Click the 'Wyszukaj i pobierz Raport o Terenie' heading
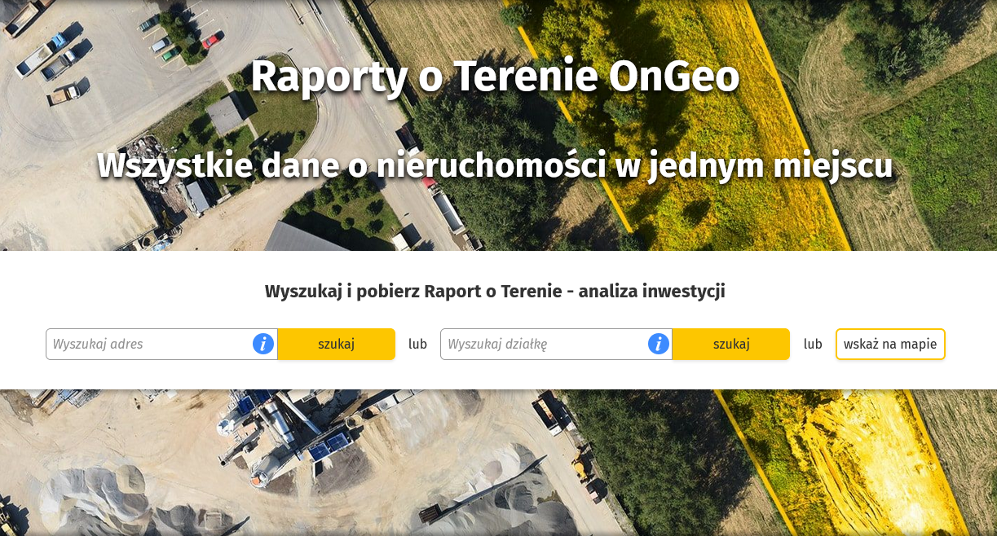Screen dimensions: 997x536 495,291
